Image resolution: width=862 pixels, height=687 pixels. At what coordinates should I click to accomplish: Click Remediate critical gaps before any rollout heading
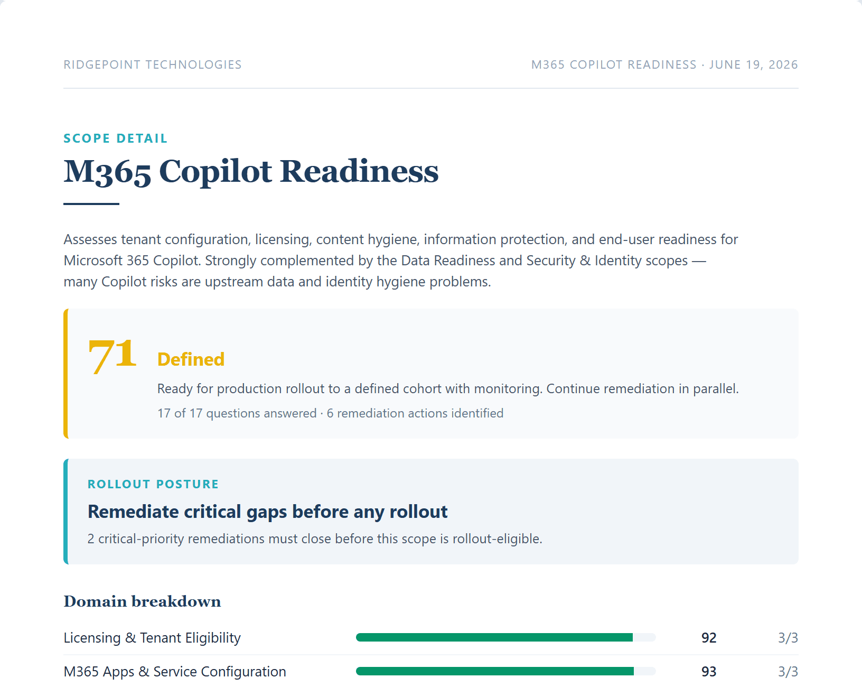tap(267, 512)
